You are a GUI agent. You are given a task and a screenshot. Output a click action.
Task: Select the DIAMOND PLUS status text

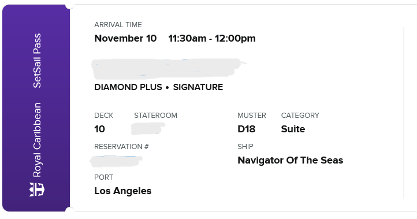pos(128,87)
